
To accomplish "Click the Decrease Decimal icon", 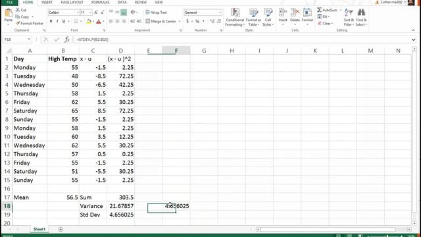I will (x=219, y=21).
